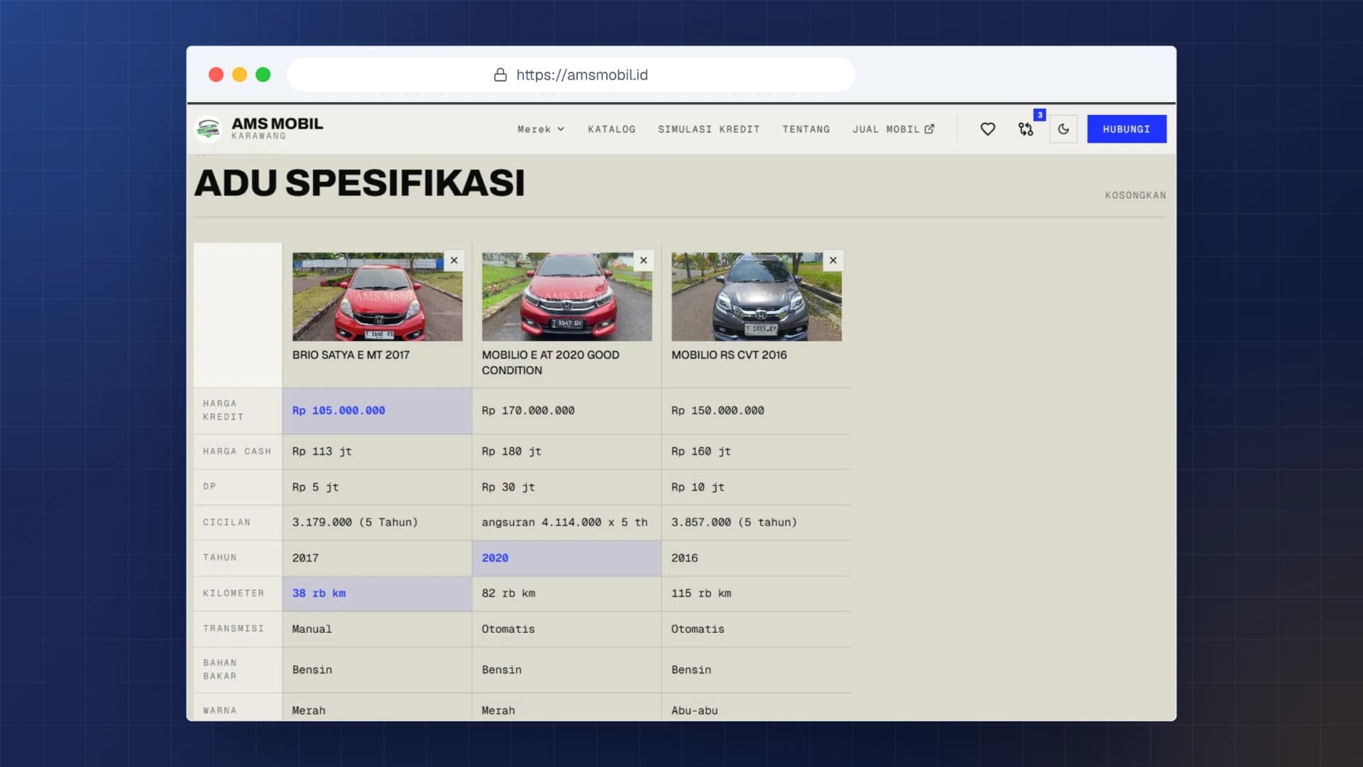1363x767 pixels.
Task: Remove Brio Satya E MT 2017 from comparison
Action: [x=454, y=261]
